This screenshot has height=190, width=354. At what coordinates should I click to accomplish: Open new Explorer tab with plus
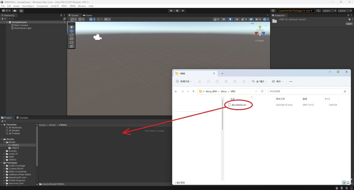pos(222,73)
